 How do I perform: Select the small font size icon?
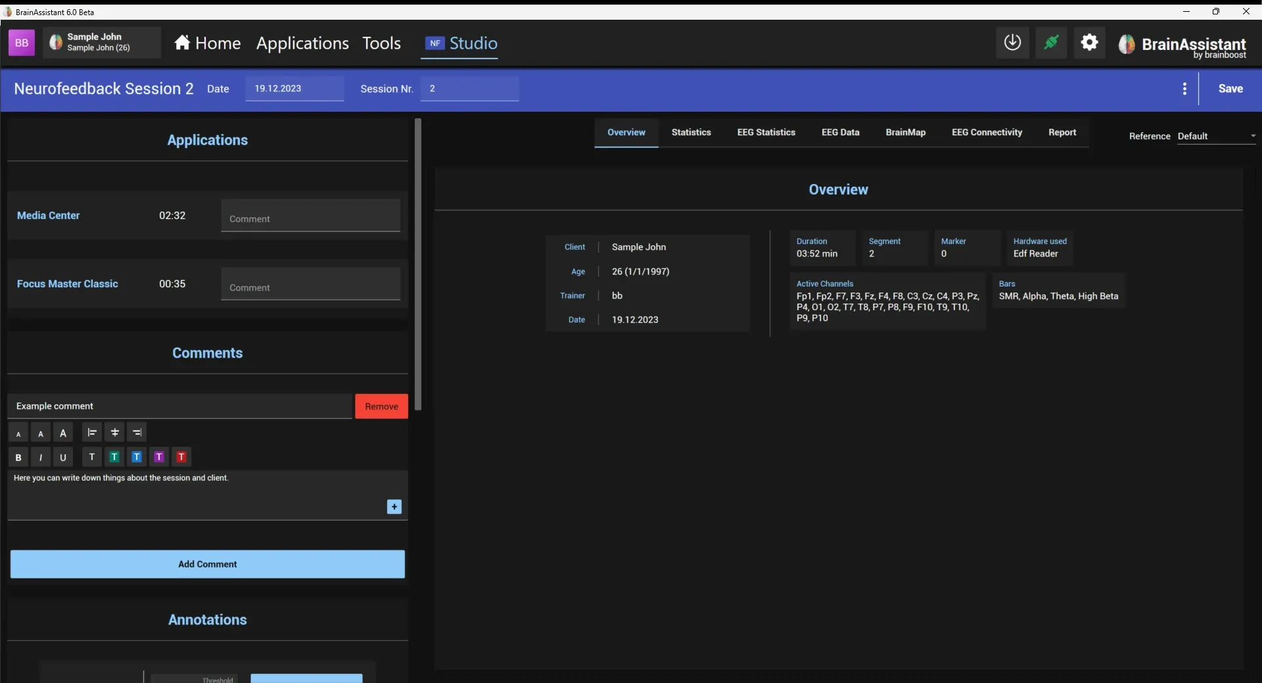[18, 433]
